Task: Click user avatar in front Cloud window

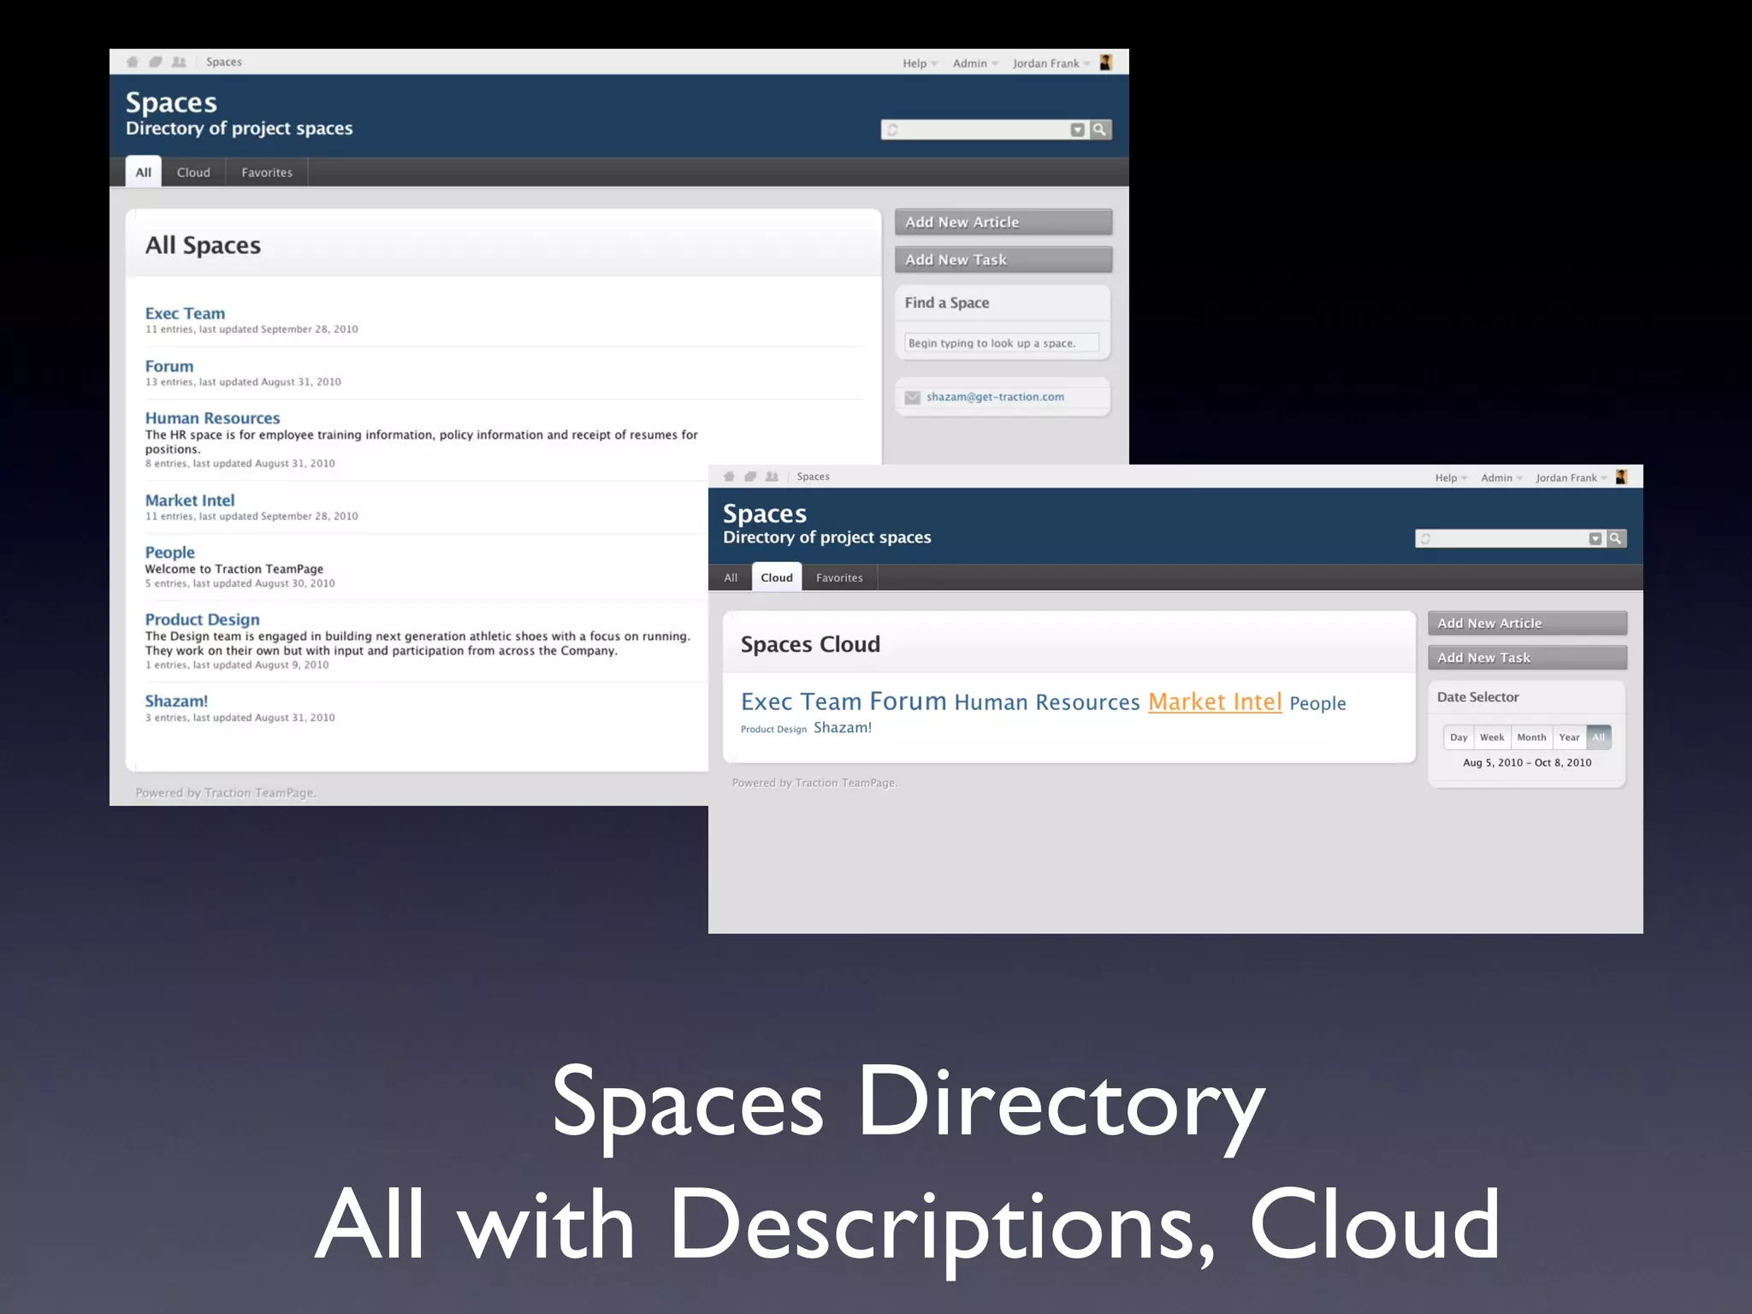Action: pos(1621,477)
